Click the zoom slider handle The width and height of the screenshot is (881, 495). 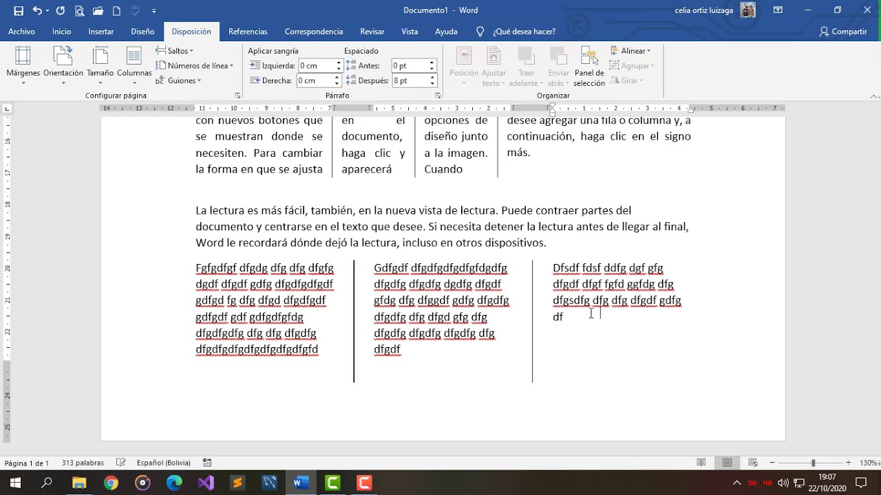point(813,463)
